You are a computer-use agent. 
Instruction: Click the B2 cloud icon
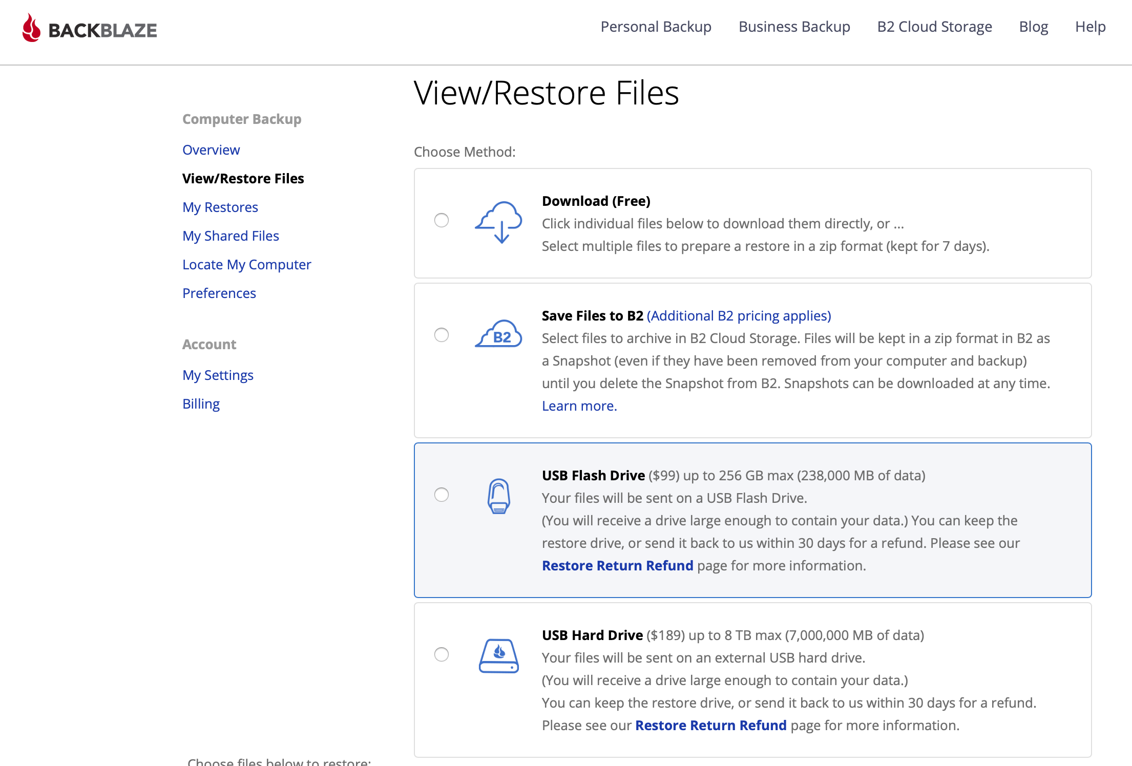point(498,335)
